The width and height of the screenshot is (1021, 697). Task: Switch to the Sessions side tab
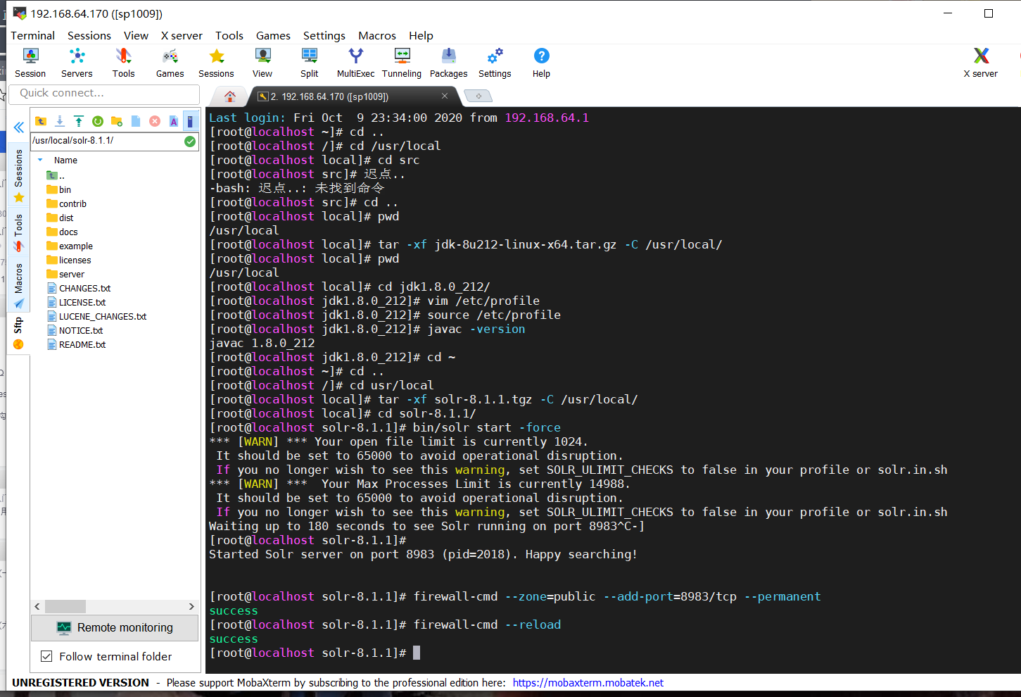19,176
